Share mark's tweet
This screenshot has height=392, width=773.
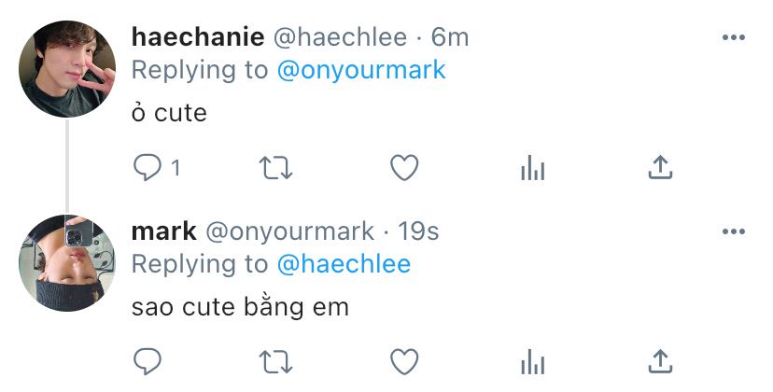[x=660, y=361]
